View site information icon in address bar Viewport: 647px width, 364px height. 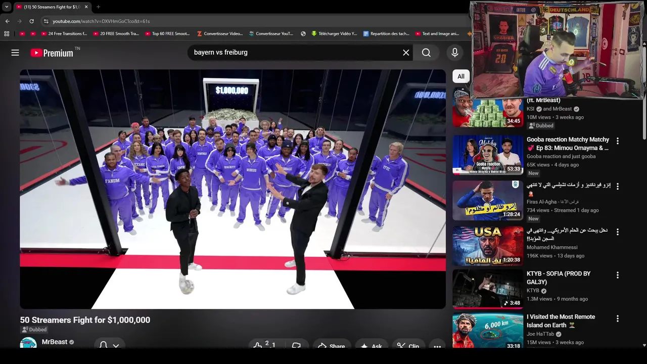46,21
